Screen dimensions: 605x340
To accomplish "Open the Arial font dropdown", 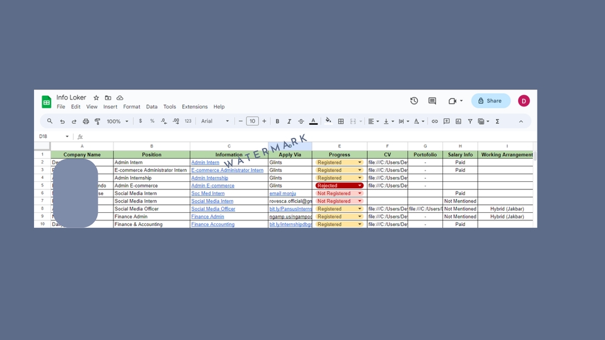I will 215,121.
